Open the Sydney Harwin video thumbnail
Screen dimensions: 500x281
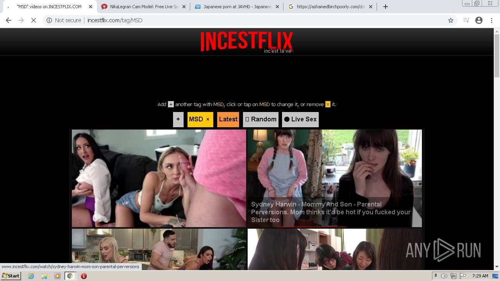coord(334,178)
